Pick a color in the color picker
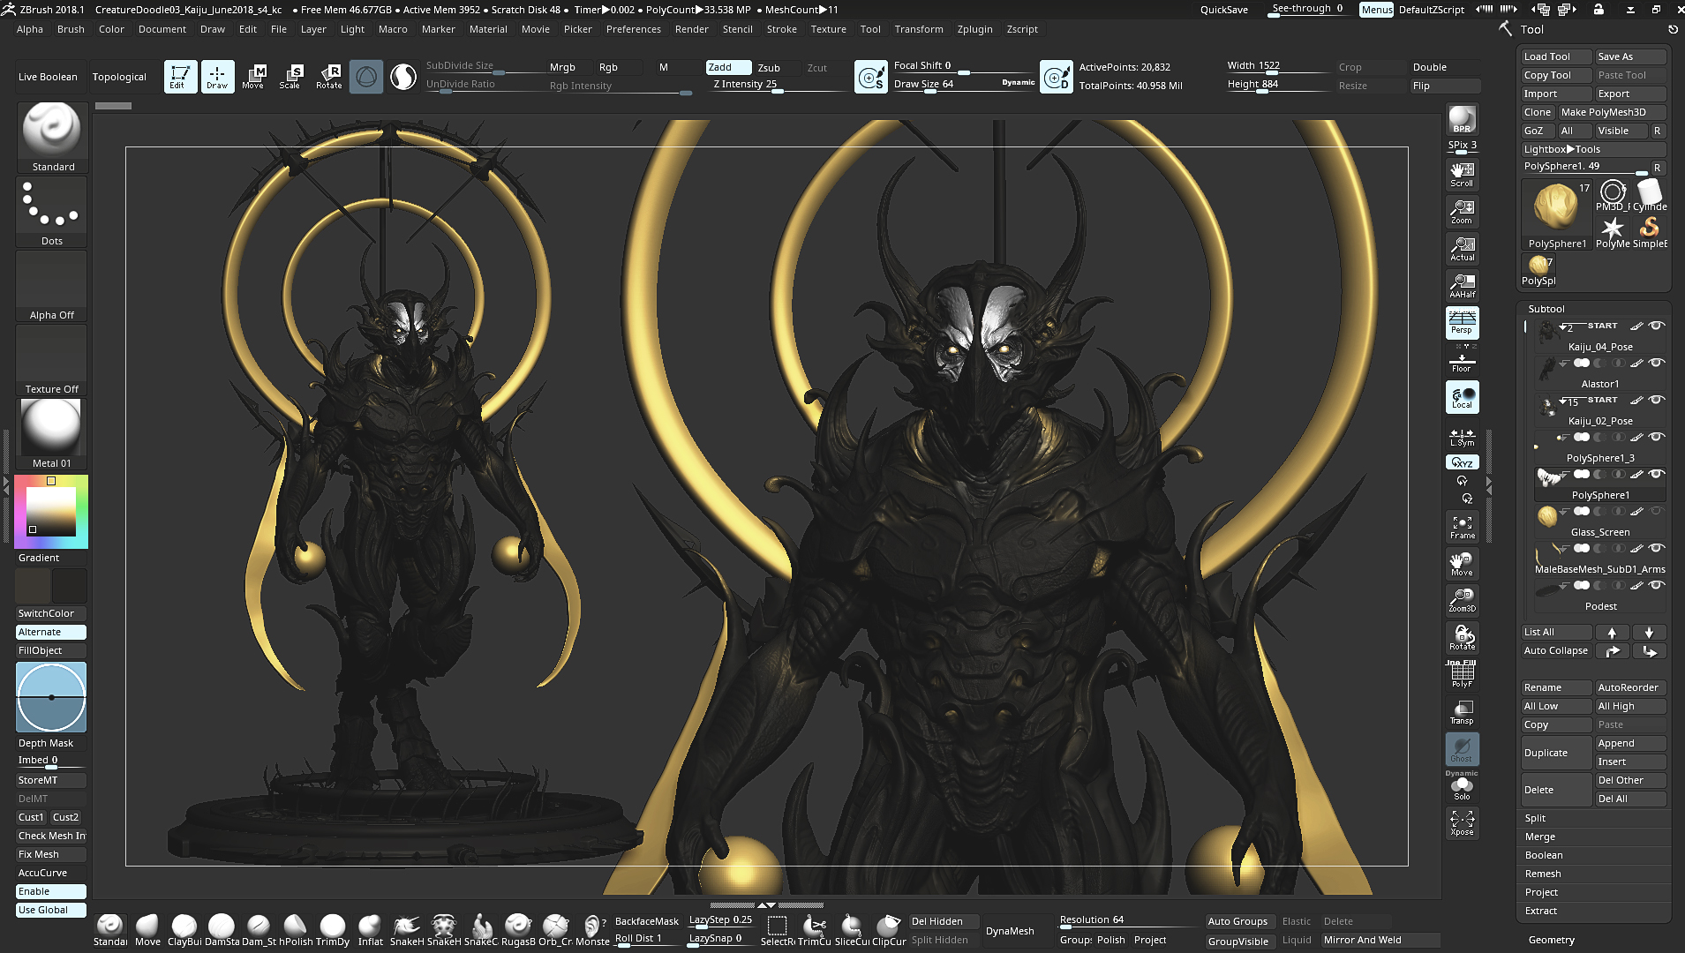 point(51,511)
